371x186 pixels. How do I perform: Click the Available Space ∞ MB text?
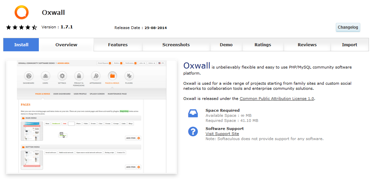coord(229,115)
